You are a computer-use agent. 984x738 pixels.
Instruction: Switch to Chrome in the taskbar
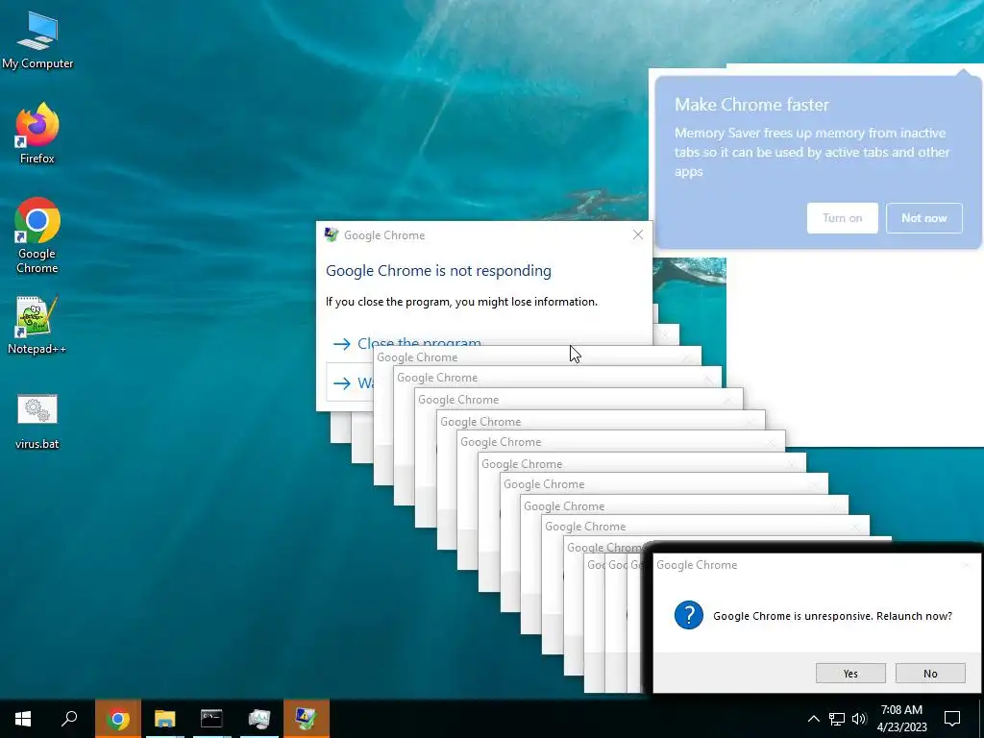click(x=118, y=719)
